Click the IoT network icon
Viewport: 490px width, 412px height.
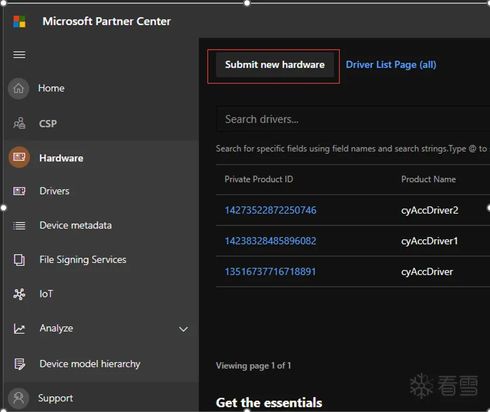pos(19,294)
